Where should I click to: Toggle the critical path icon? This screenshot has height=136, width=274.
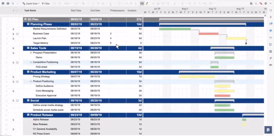tap(261, 3)
